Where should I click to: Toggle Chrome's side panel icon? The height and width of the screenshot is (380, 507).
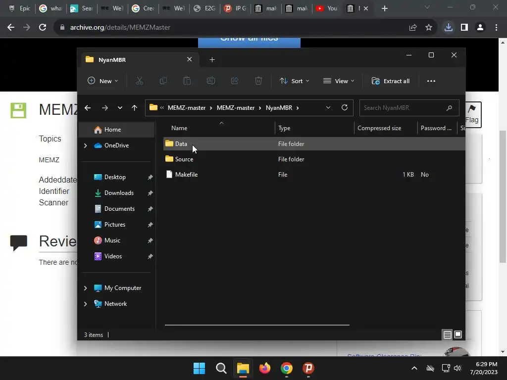click(464, 28)
